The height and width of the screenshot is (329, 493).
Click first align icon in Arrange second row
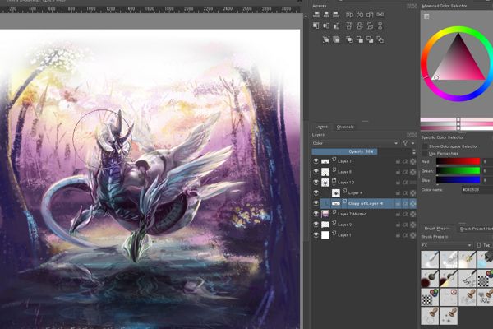[316, 25]
